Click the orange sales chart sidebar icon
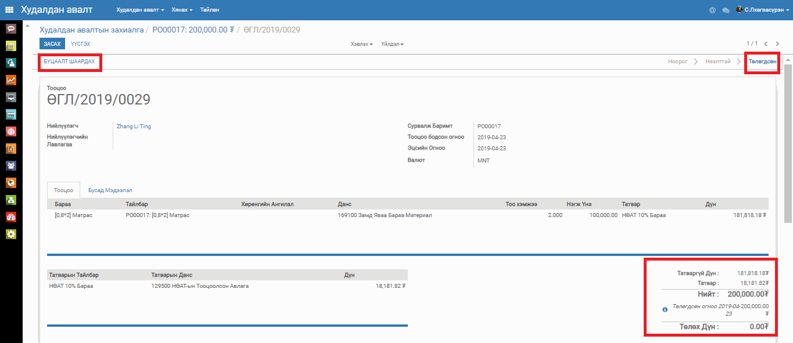The image size is (793, 343). click(10, 80)
